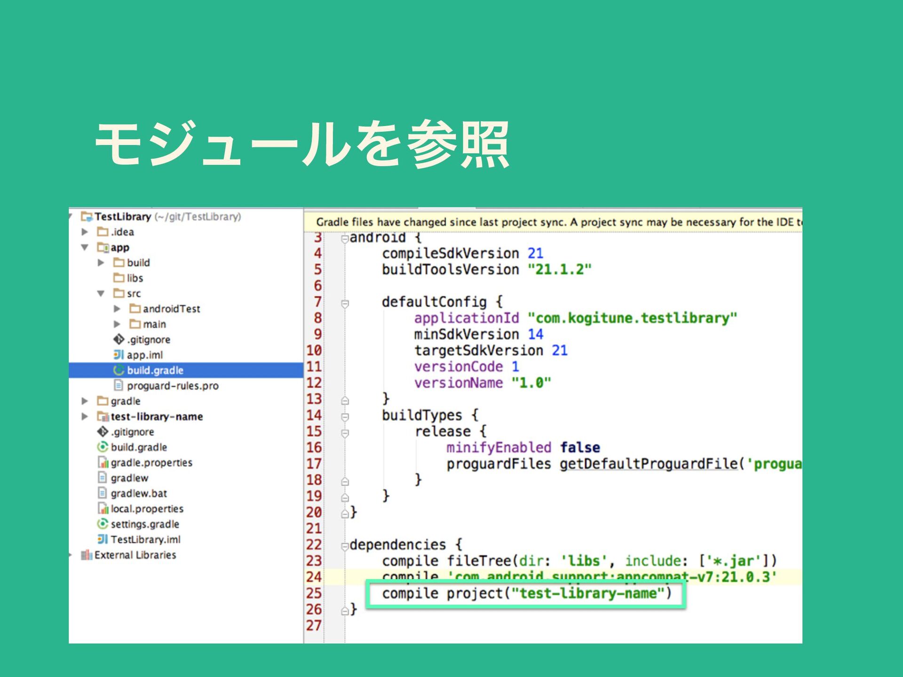The height and width of the screenshot is (677, 903).
Task: Click the local.properties file icon
Action: [x=103, y=509]
